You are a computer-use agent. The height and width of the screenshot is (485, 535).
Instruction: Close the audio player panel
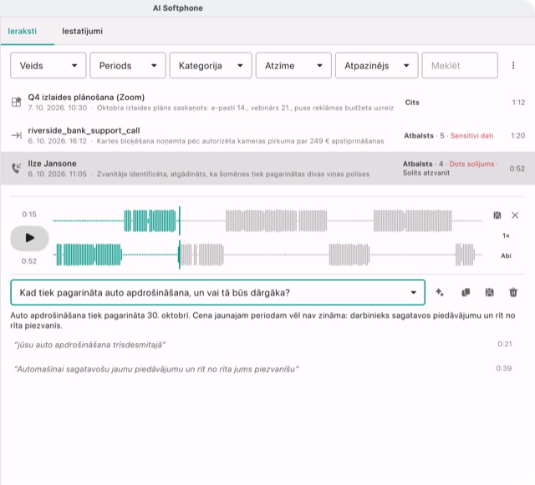[515, 215]
